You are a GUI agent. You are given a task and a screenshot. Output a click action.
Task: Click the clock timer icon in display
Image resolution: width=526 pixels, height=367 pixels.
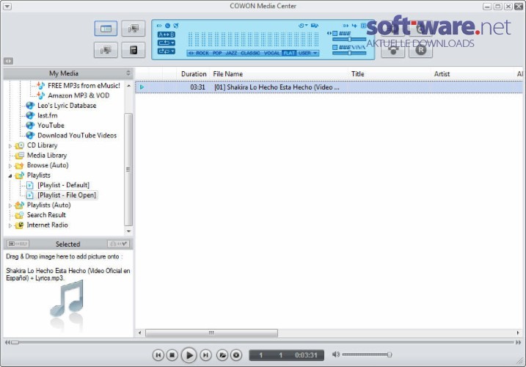tap(167, 26)
